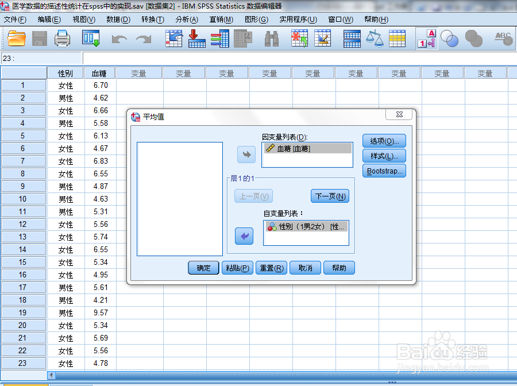Open the Variables info icon
This screenshot has width=517, height=386.
[x=219, y=38]
